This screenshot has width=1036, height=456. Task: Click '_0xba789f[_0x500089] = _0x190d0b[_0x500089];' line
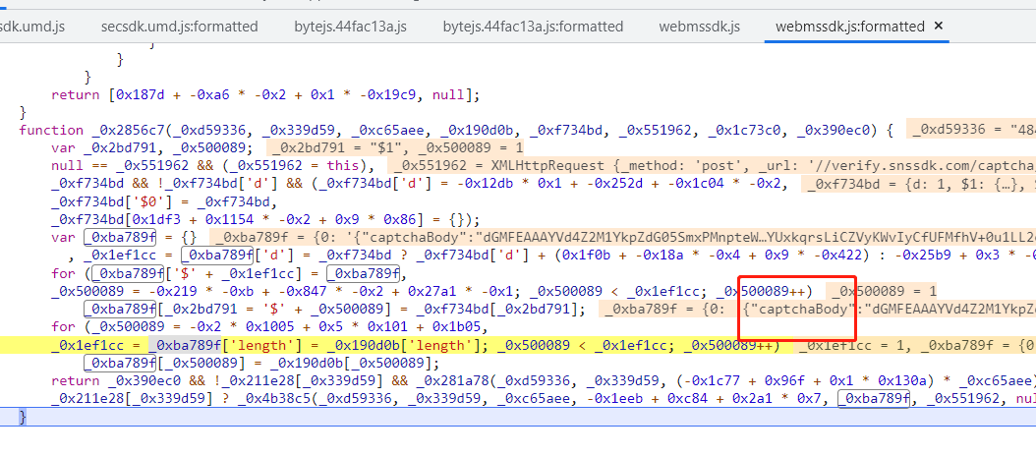260,363
